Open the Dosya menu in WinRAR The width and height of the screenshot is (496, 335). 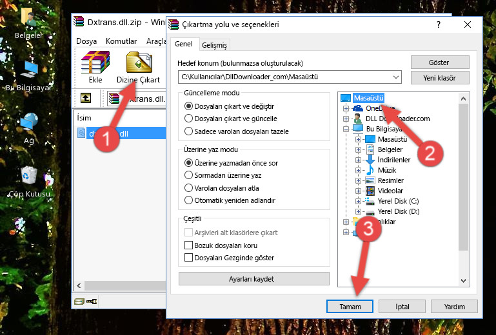86,41
